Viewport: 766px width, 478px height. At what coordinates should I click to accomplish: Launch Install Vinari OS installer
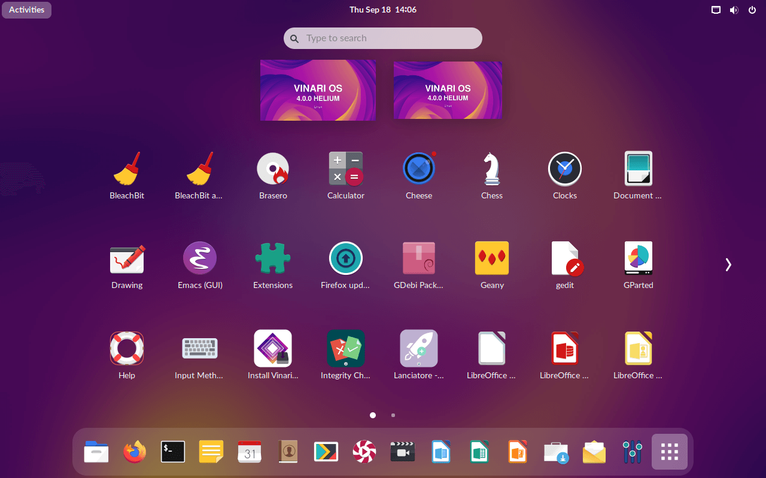point(273,348)
